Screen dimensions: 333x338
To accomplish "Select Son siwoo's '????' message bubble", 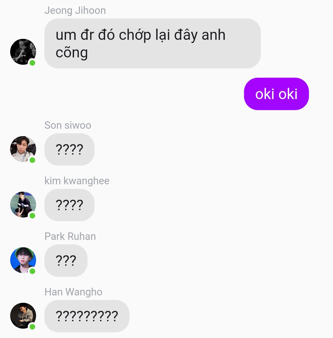I will pyautogui.click(x=69, y=149).
